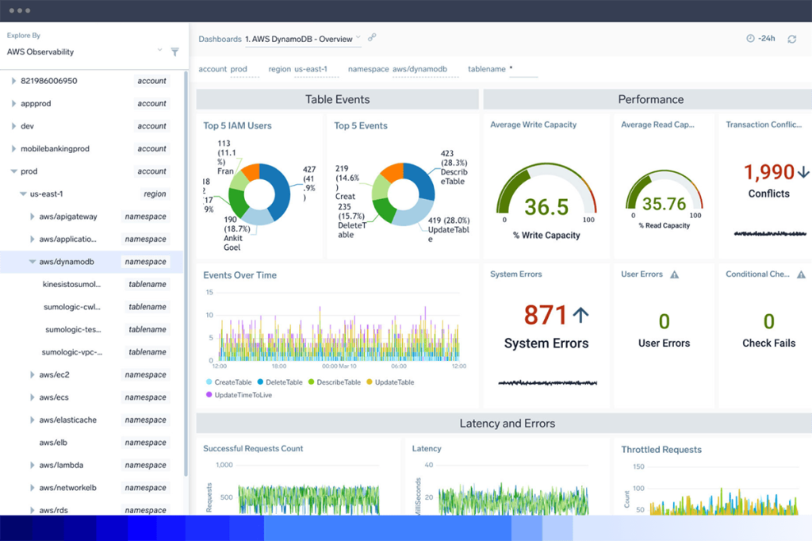This screenshot has height=541, width=812.
Task: Click the Dashboards breadcrumb label
Action: coord(220,38)
